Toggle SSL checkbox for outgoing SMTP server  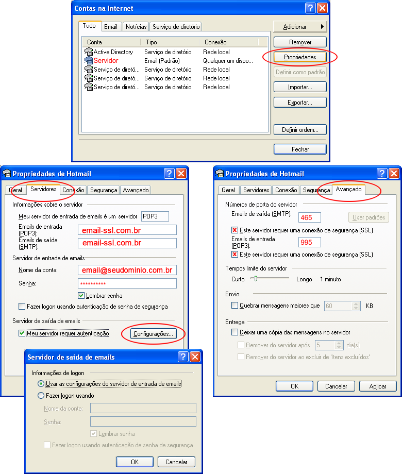(234, 230)
